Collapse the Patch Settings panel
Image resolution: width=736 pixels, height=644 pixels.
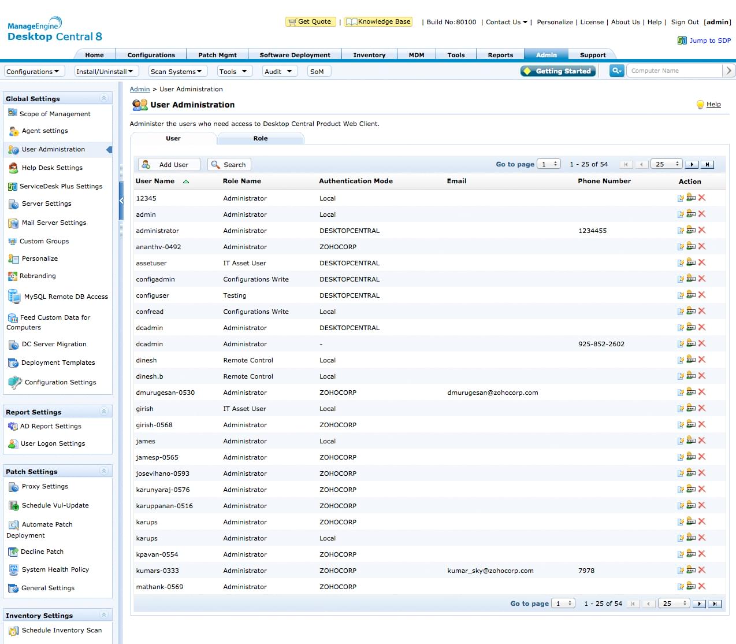pyautogui.click(x=104, y=471)
